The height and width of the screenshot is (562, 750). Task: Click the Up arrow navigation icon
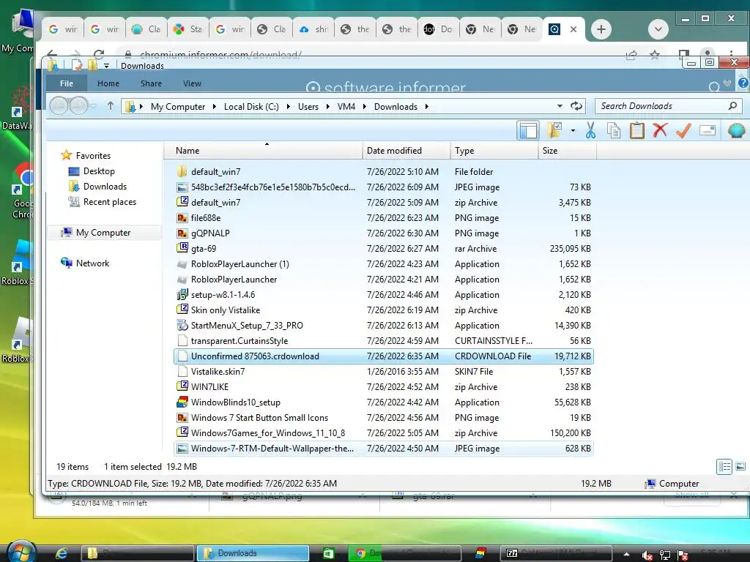click(x=111, y=105)
